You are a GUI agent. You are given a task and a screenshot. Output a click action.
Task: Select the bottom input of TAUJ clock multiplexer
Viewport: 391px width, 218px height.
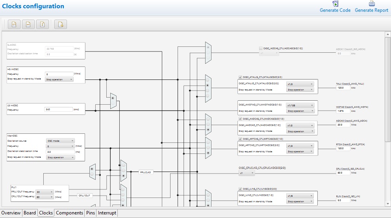coord(208,96)
